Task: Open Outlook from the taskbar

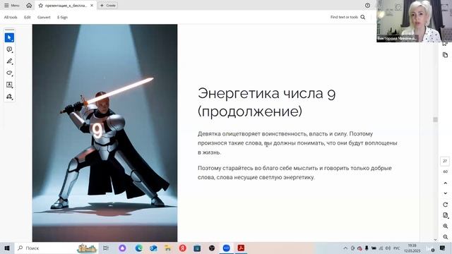Action: coord(153,248)
